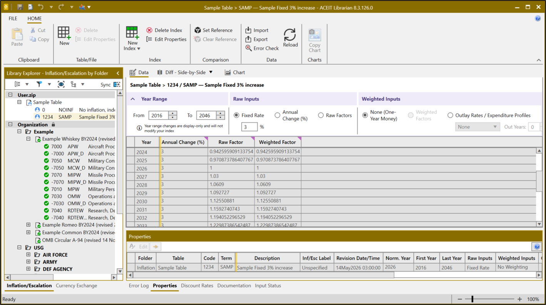Open the New Index dropdown arrow
The image size is (546, 305).
coord(139,49)
